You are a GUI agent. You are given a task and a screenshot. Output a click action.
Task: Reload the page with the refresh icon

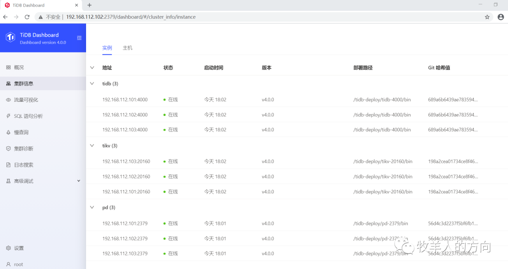[x=27, y=17]
